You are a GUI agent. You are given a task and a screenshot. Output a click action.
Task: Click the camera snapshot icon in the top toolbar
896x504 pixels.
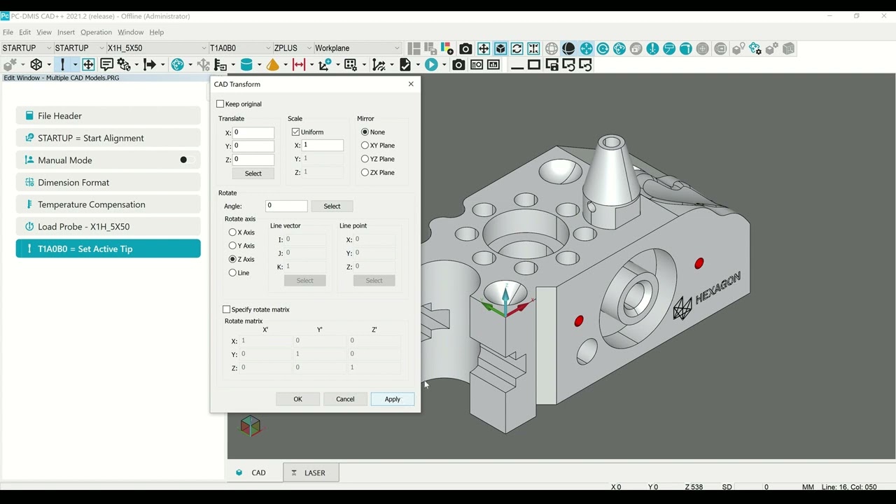[466, 49]
